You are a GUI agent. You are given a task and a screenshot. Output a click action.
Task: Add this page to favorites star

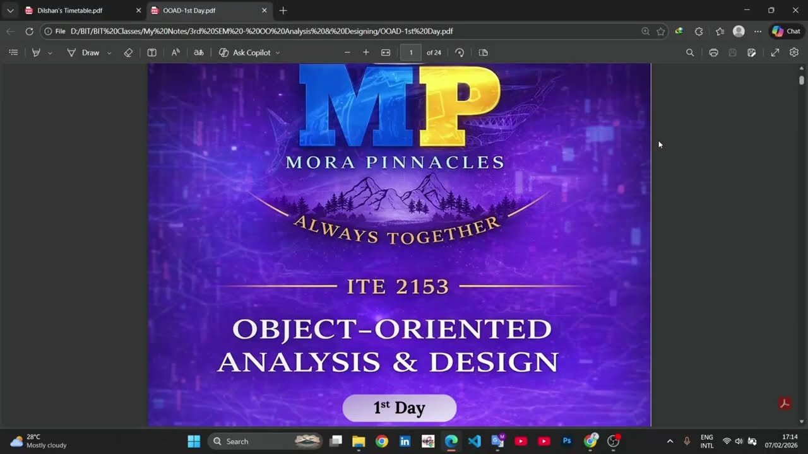tap(660, 31)
